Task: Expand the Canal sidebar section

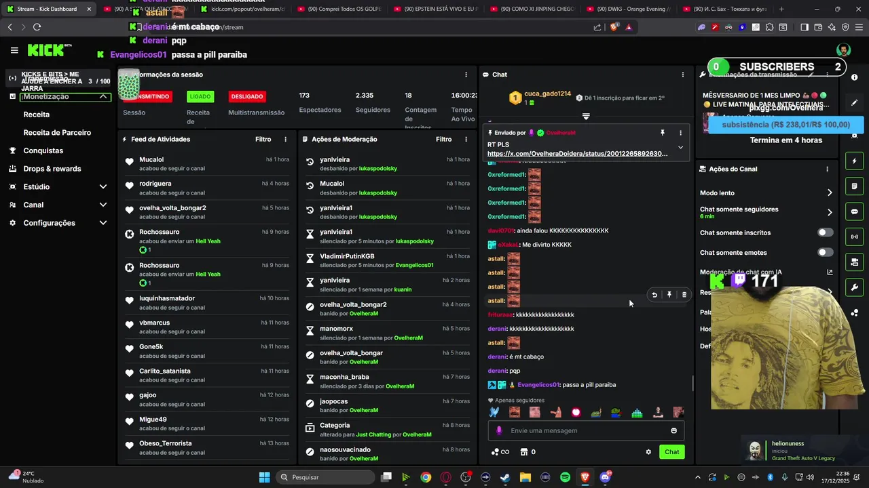Action: pyautogui.click(x=103, y=205)
